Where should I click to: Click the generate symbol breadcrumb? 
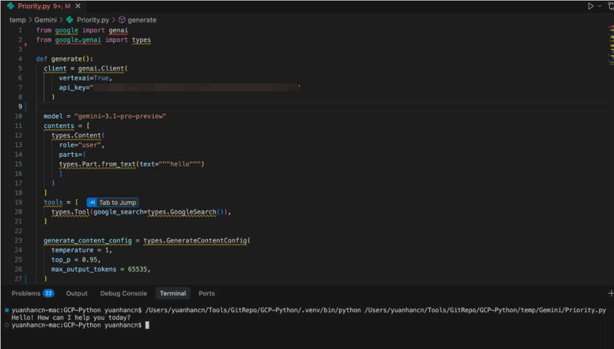click(x=142, y=20)
